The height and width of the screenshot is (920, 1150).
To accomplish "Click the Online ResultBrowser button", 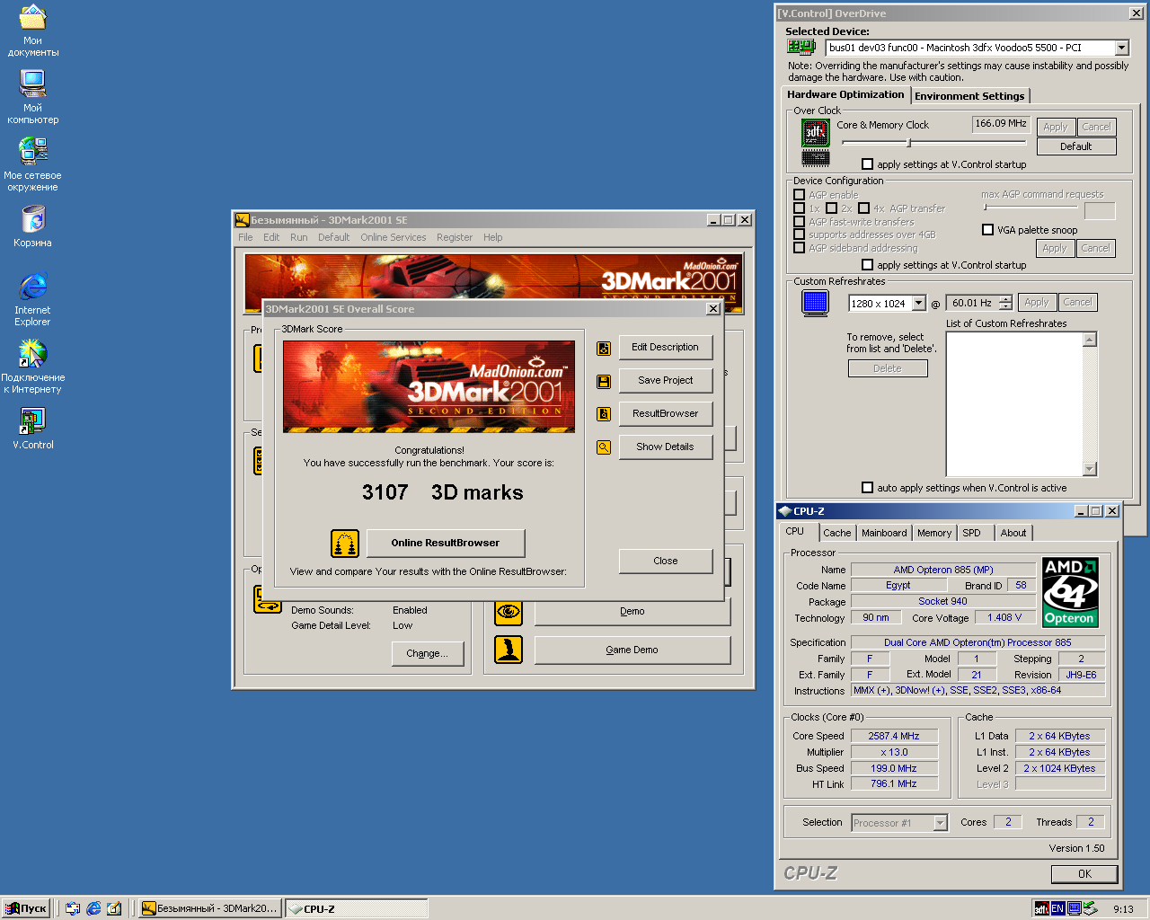I will 446,544.
